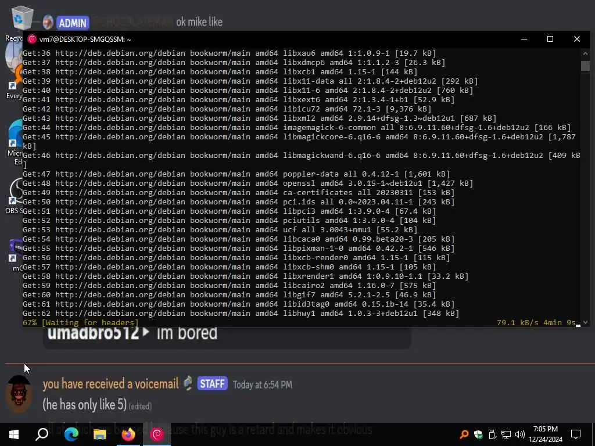Click message '(he has only like 5)'

[x=84, y=405]
